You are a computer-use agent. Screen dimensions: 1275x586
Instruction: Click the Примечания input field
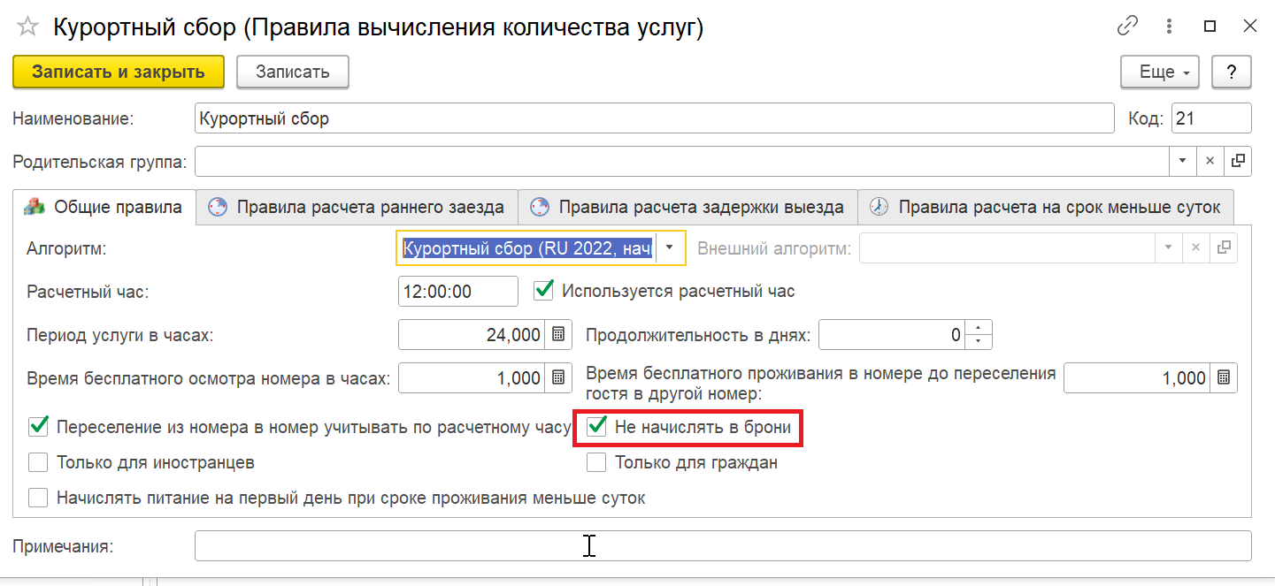tap(723, 546)
